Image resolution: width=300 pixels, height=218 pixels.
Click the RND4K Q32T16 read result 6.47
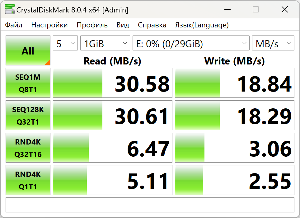pyautogui.click(x=113, y=148)
